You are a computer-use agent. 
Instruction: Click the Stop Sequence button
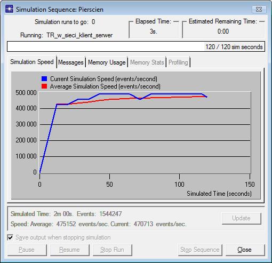200,250
